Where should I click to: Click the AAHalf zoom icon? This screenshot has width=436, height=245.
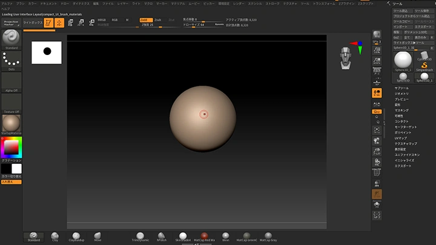(x=377, y=61)
